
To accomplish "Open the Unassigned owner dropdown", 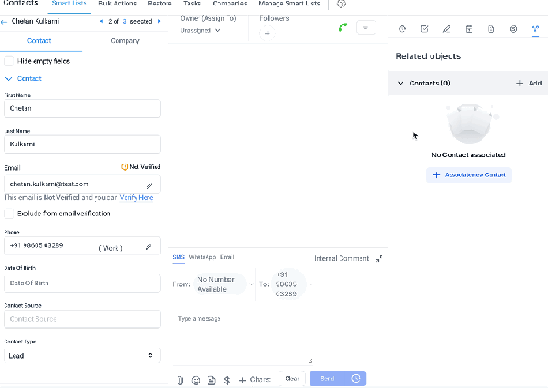I will pyautogui.click(x=200, y=30).
